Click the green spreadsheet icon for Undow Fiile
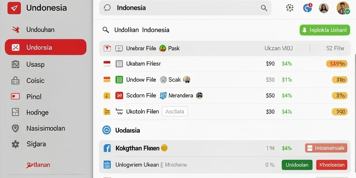Screen dimensions: 356x178 (119, 80)
